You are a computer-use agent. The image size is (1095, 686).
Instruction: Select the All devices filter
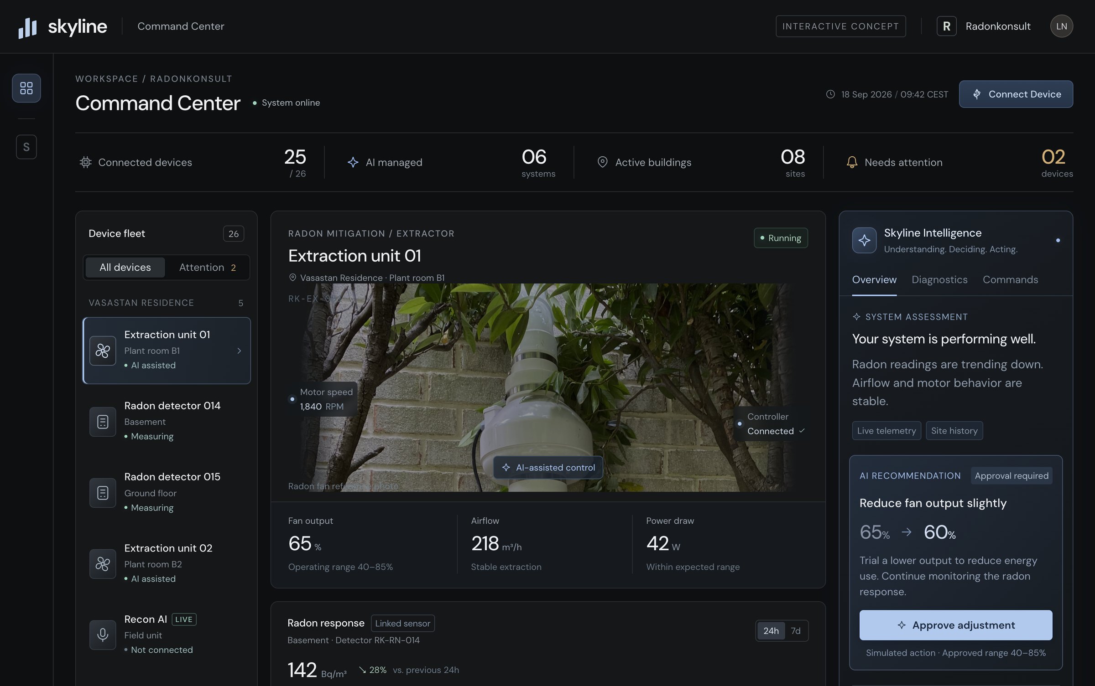click(x=125, y=268)
